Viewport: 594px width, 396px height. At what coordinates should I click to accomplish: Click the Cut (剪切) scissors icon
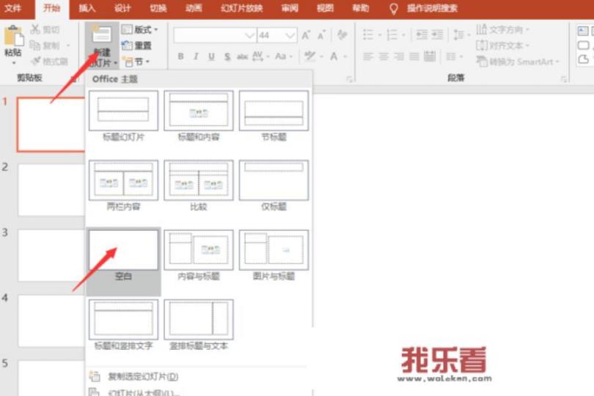pos(35,29)
